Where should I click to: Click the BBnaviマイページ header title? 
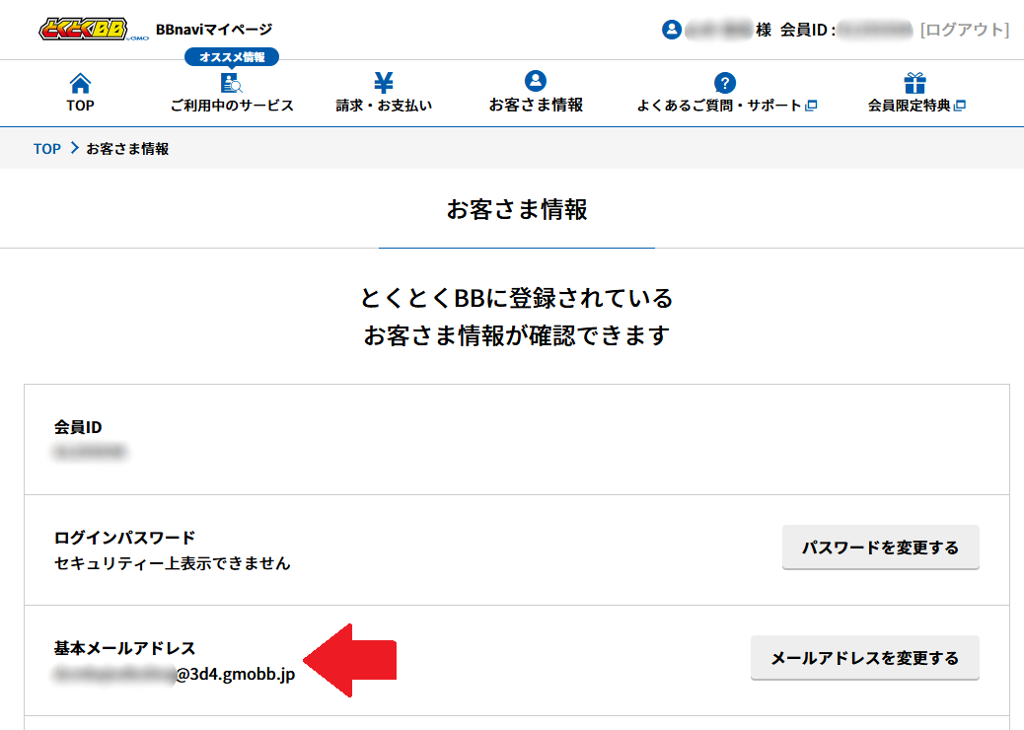pos(214,30)
